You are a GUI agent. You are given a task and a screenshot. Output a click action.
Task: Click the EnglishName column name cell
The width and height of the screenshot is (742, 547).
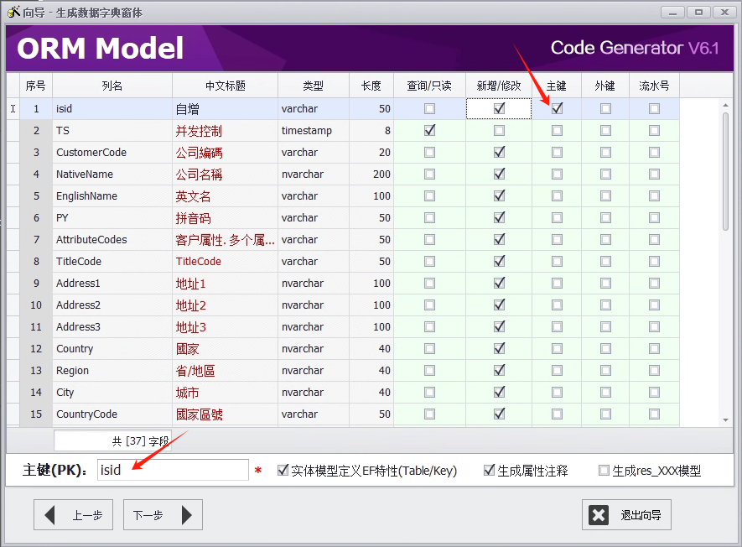(112, 195)
